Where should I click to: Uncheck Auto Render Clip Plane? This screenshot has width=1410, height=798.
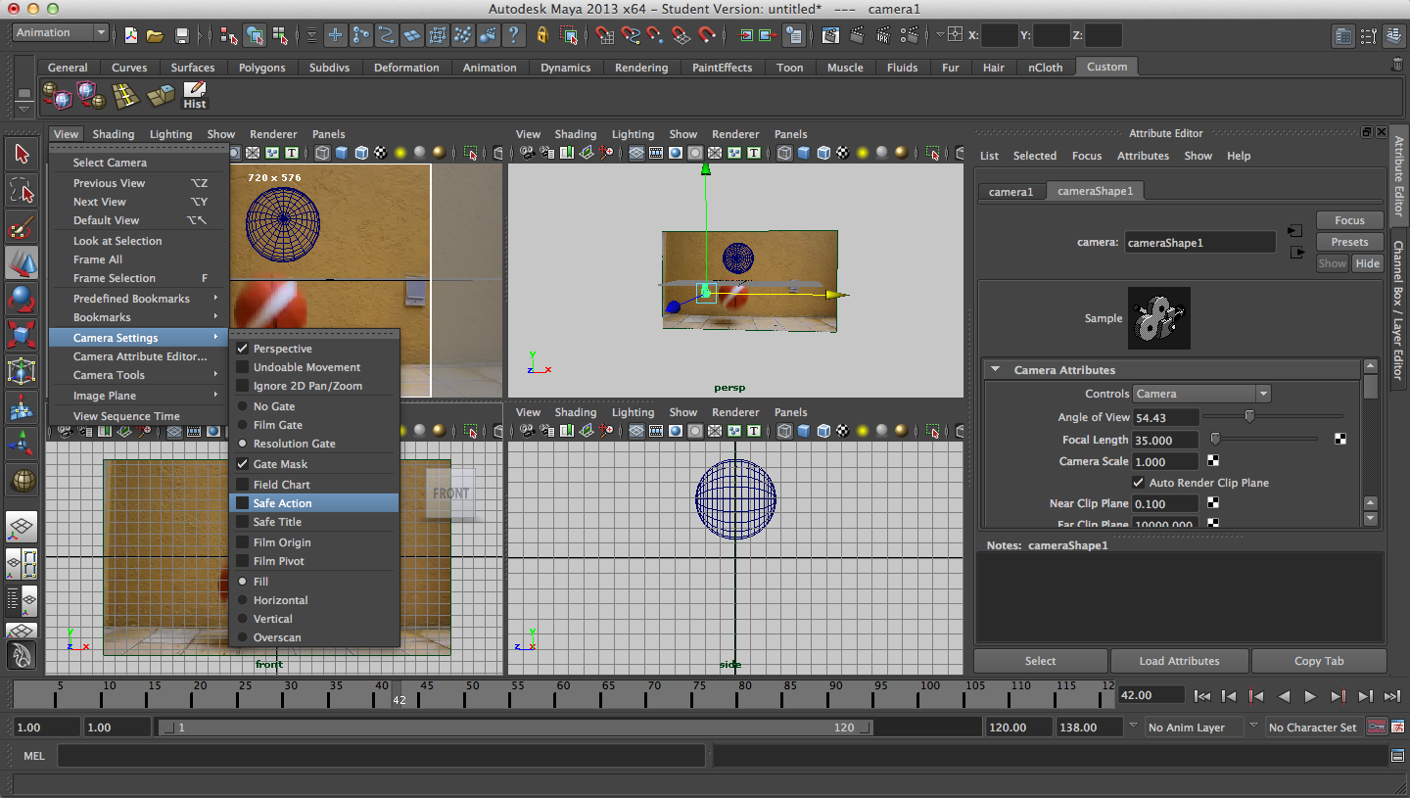[1138, 483]
